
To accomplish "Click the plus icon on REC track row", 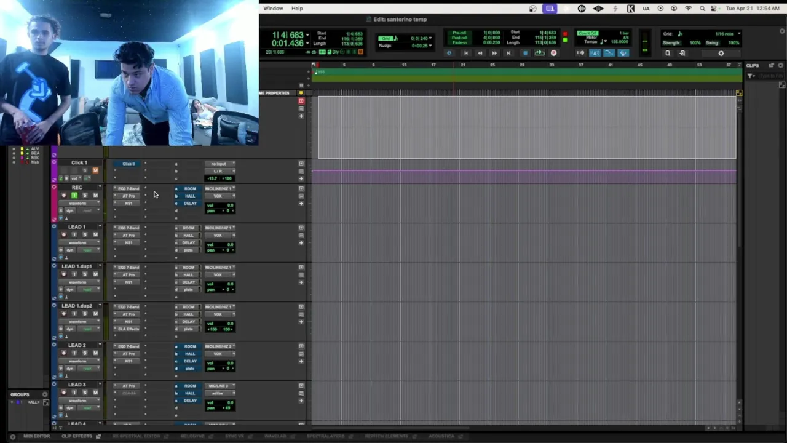I will click(x=301, y=203).
